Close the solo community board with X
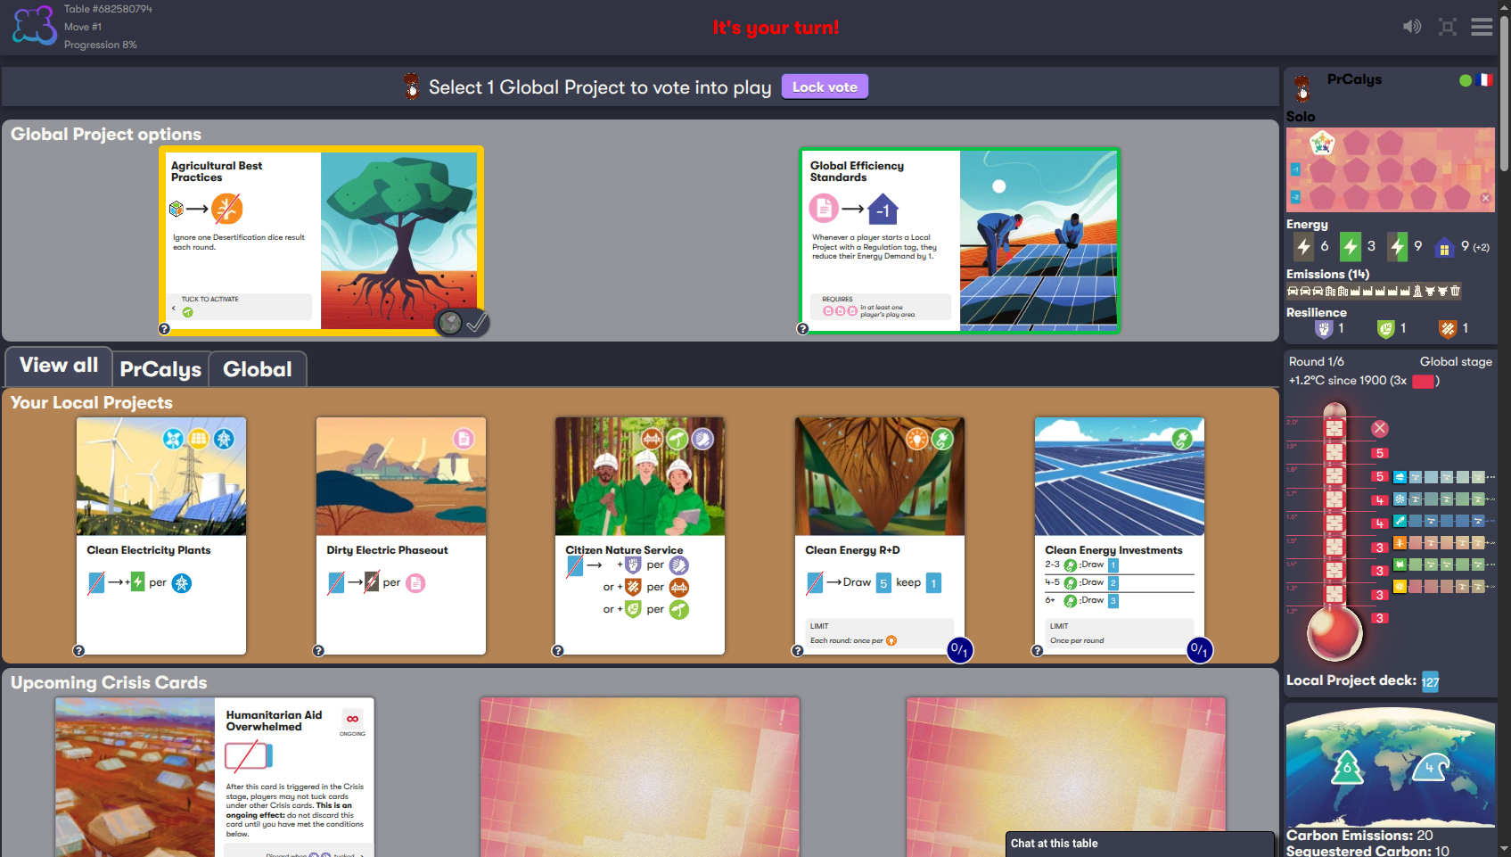1511x857 pixels. [x=1485, y=198]
